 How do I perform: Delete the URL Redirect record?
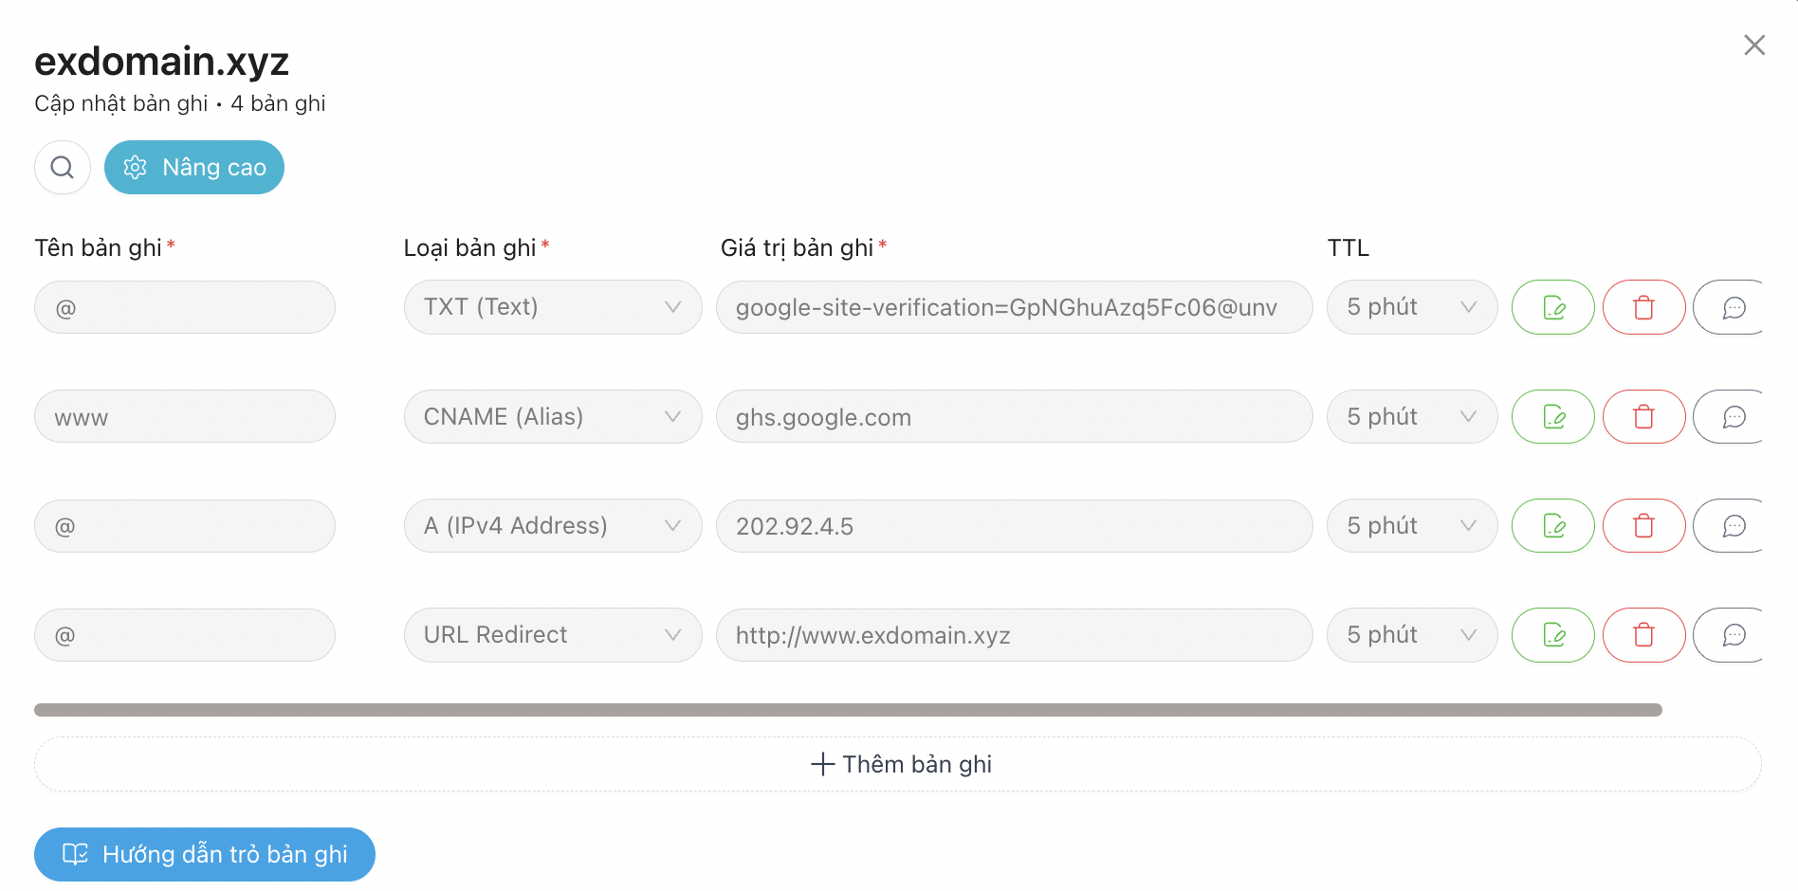[x=1643, y=635]
